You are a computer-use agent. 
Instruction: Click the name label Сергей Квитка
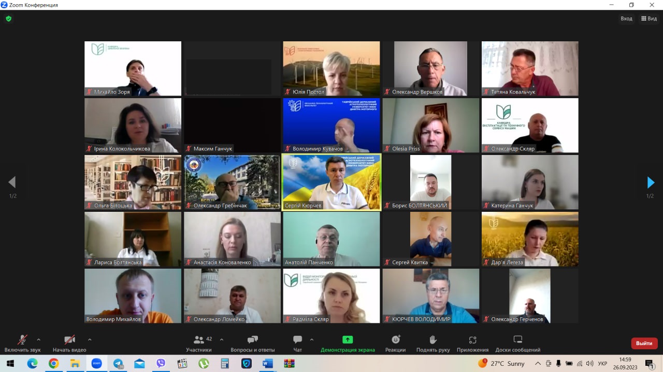tap(410, 262)
